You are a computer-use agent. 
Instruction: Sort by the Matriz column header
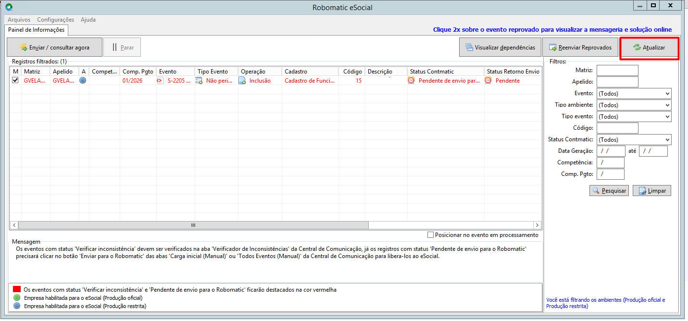coord(36,72)
